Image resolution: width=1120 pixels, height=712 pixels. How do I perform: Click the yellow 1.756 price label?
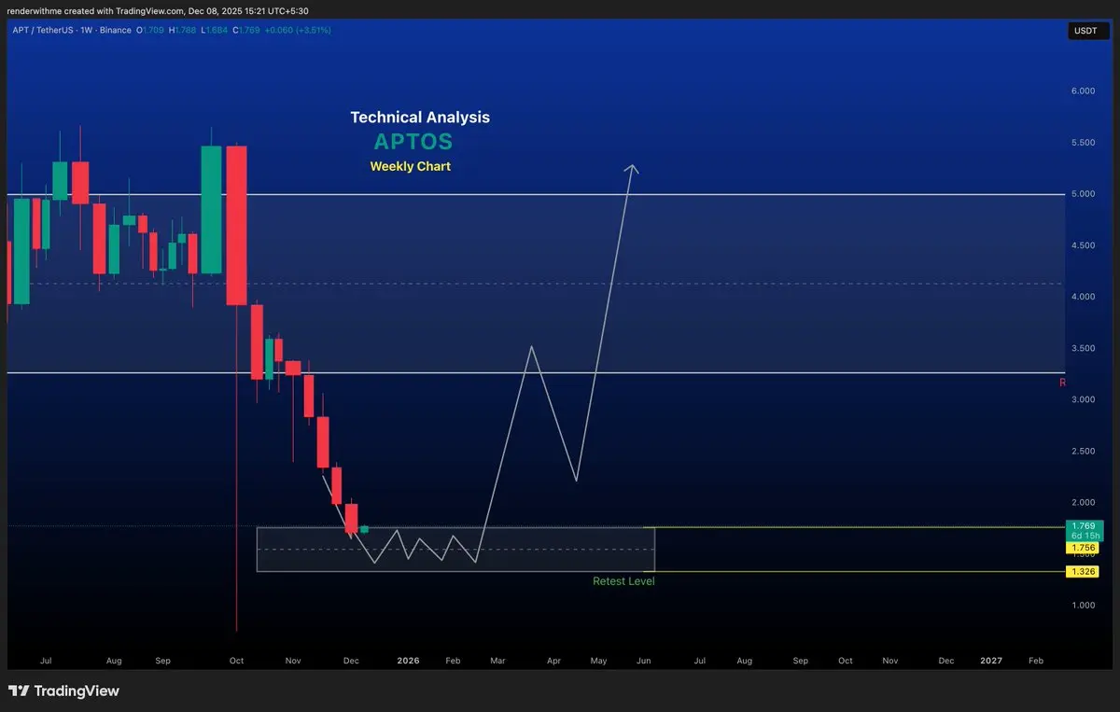click(1084, 548)
